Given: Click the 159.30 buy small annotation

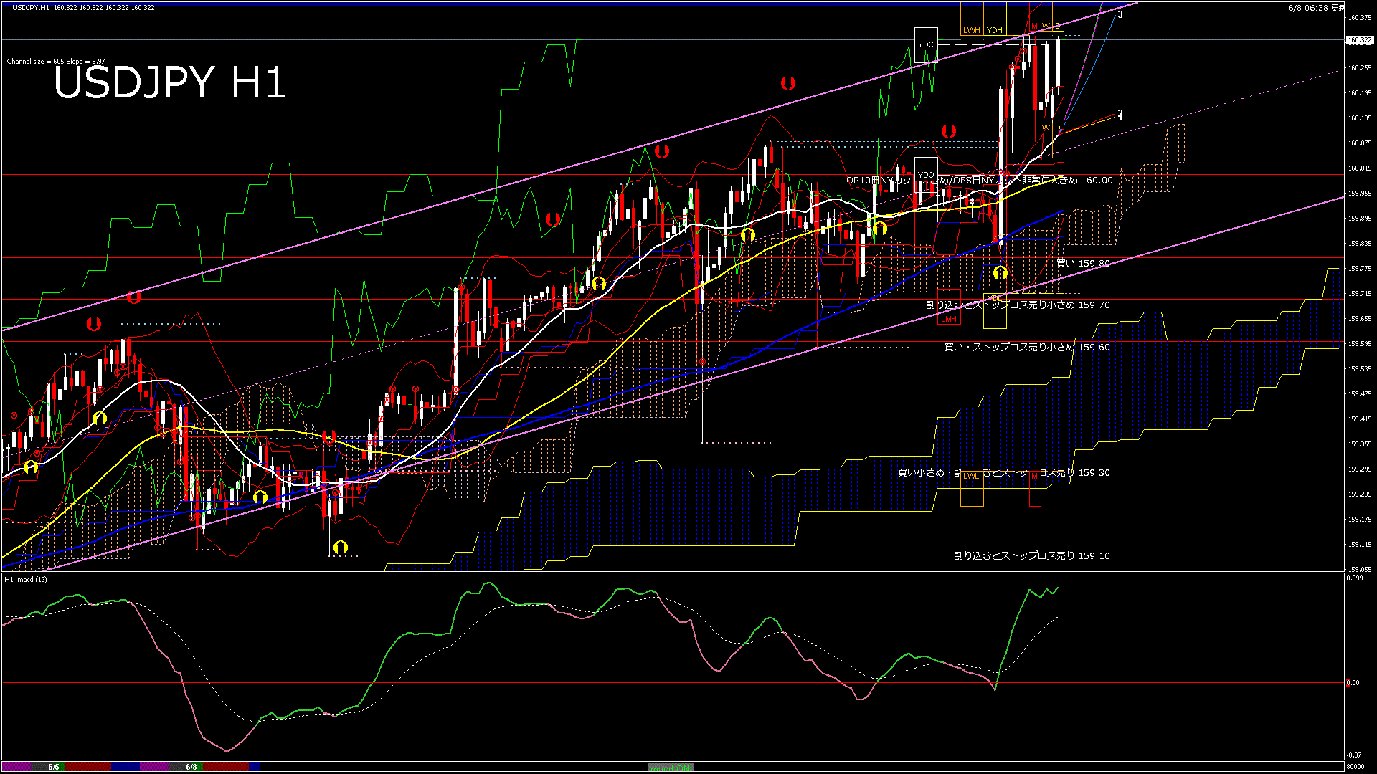Looking at the screenshot, I should (x=1004, y=473).
